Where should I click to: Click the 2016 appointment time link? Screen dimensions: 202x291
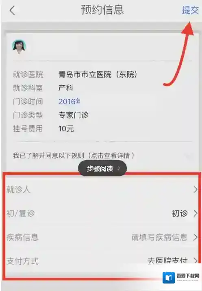(x=69, y=101)
